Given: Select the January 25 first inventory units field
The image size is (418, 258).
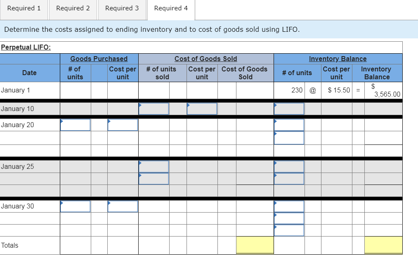Looking at the screenshot, I should tap(289, 166).
